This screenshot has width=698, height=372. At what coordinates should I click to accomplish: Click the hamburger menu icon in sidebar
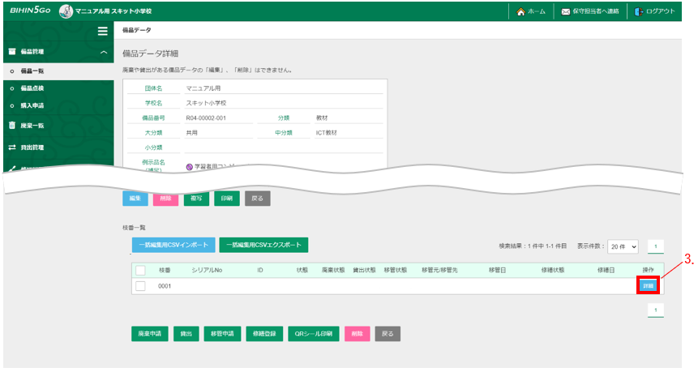(x=102, y=32)
